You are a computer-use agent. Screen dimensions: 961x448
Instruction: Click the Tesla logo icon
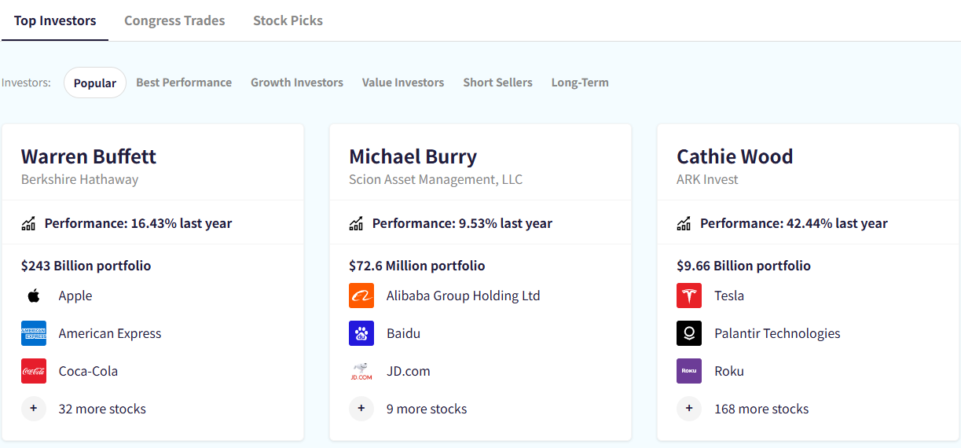pos(689,296)
